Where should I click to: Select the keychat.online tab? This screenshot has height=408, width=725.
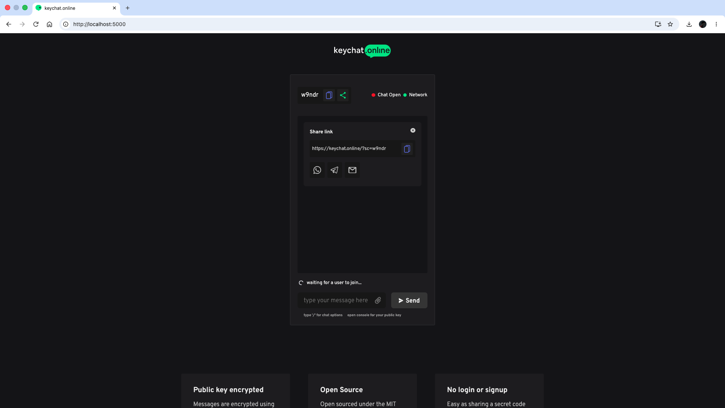pyautogui.click(x=76, y=8)
